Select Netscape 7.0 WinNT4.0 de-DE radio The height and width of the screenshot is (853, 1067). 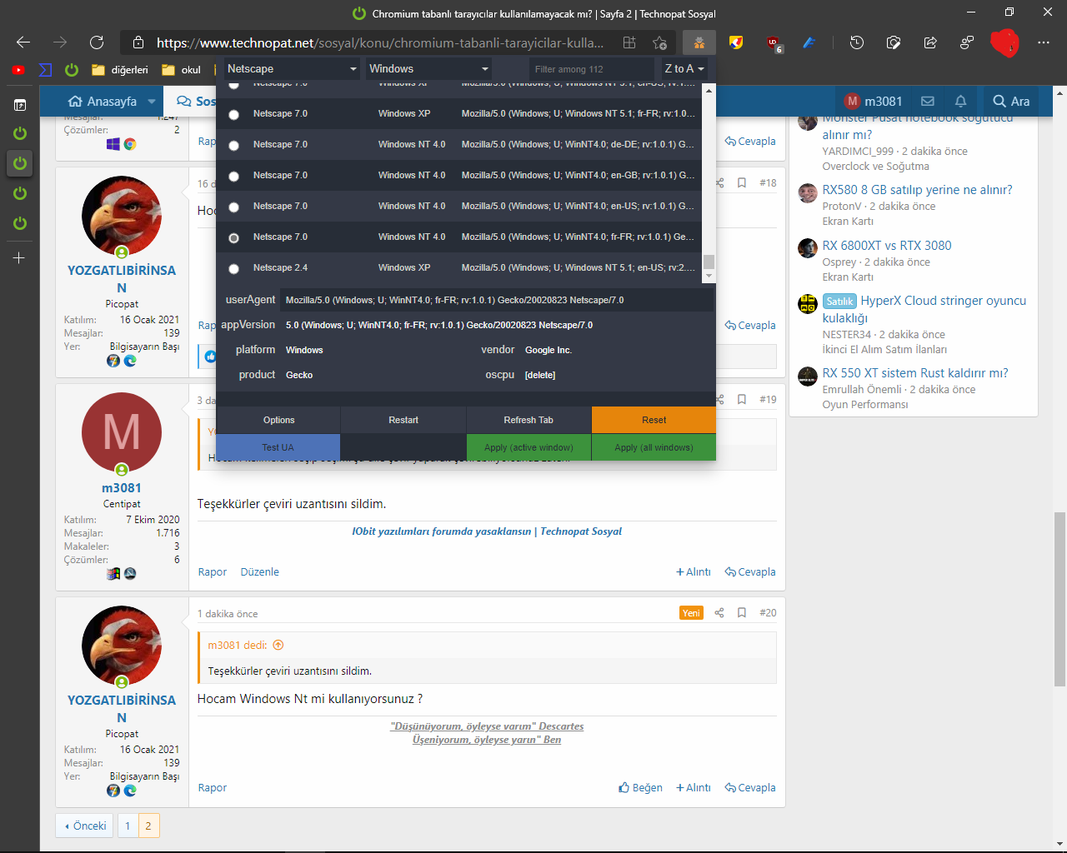point(234,146)
